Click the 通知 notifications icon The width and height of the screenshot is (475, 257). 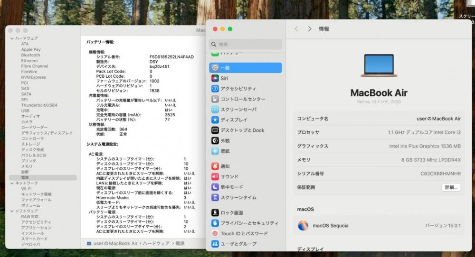(215, 166)
